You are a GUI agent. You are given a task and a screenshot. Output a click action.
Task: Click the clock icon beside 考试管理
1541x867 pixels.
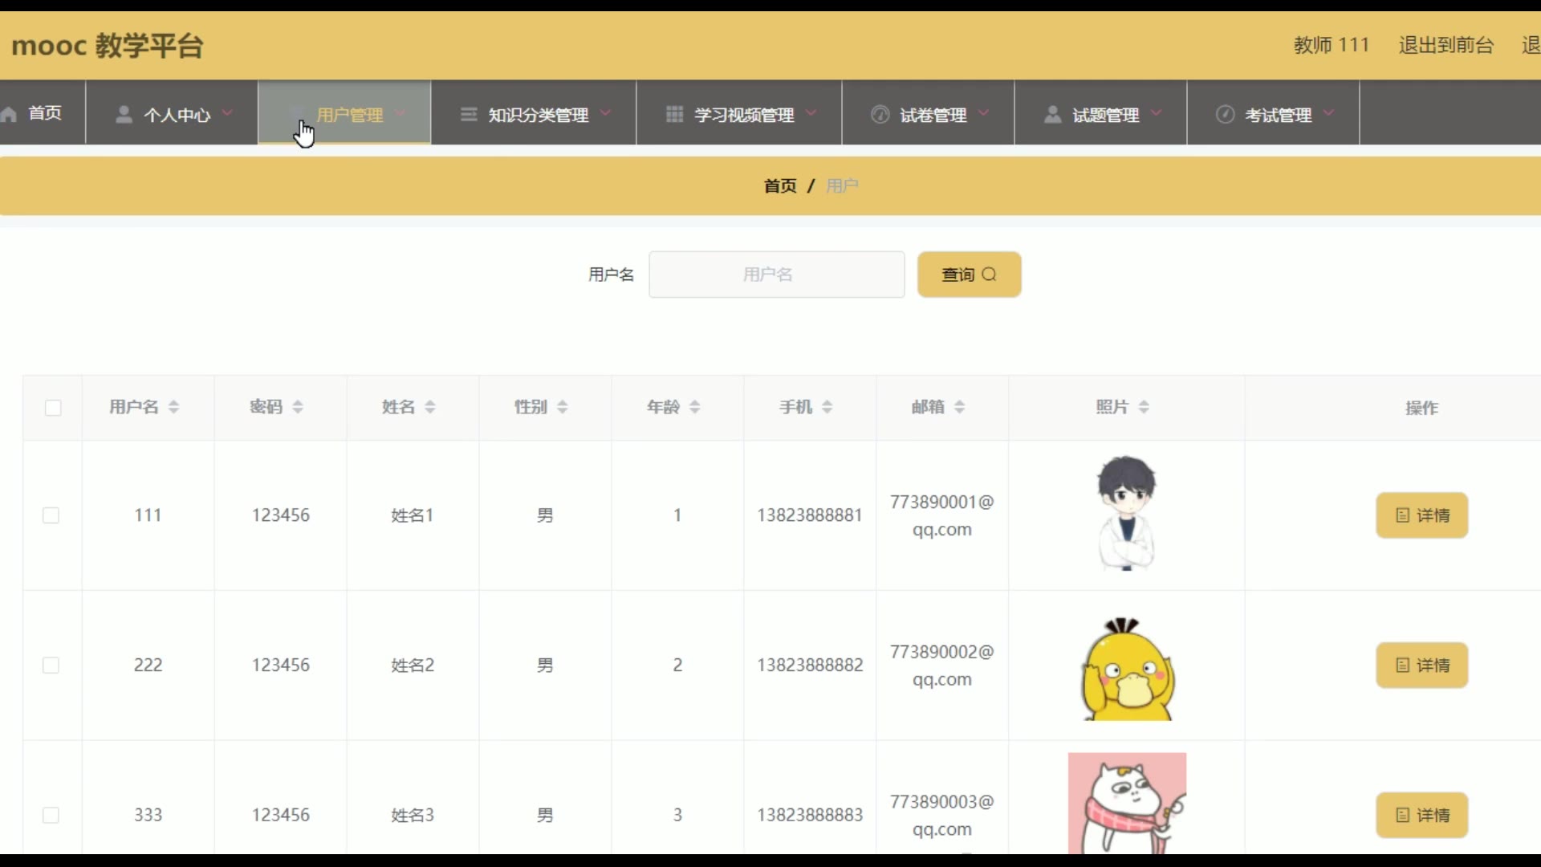(x=1225, y=115)
